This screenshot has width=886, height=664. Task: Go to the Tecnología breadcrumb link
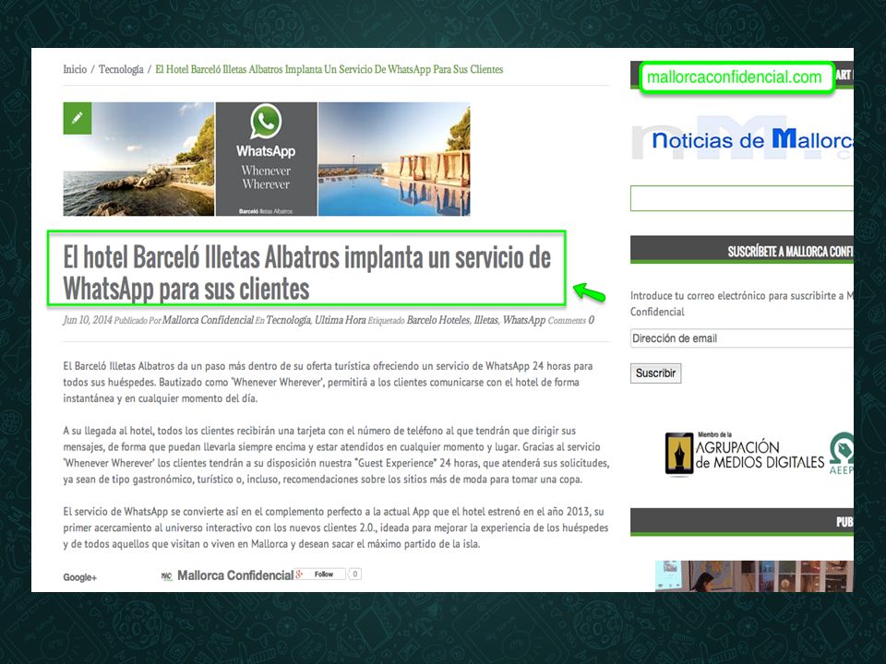coord(121,69)
